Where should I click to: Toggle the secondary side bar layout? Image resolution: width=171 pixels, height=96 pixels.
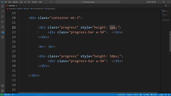(153, 2)
